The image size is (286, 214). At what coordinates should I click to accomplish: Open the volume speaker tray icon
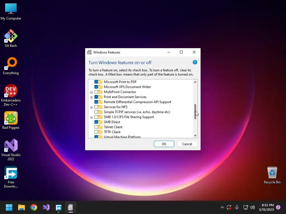252,207
